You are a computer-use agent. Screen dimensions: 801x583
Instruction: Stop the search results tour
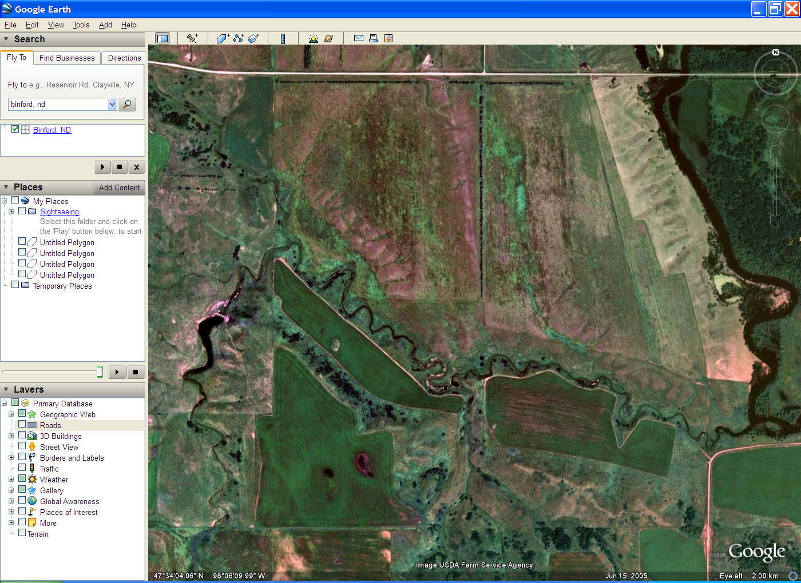[120, 167]
